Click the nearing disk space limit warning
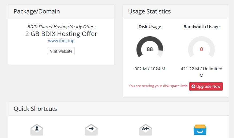 158,86
